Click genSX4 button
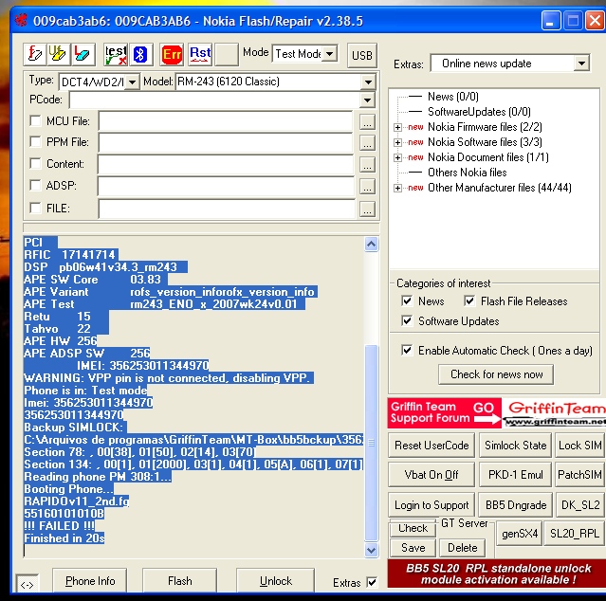This screenshot has height=601, width=606. click(520, 534)
